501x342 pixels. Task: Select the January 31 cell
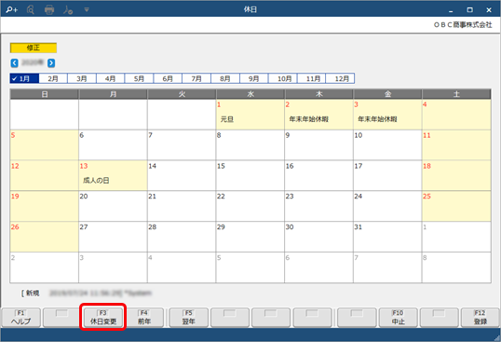387,237
